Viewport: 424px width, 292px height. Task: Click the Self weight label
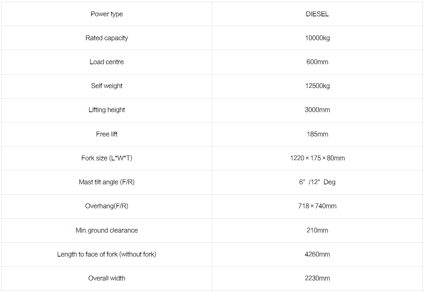[x=107, y=86]
